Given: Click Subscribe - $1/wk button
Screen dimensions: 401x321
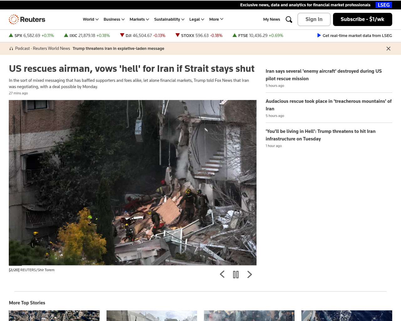Looking at the screenshot, I should pos(362,19).
